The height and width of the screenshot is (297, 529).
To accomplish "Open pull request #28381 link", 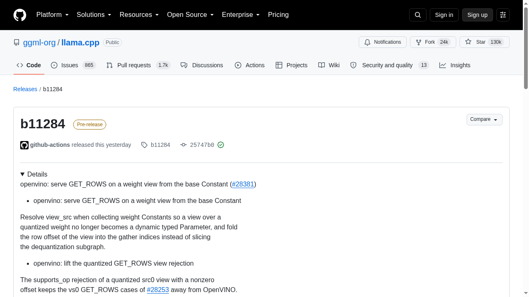I will point(243,184).
